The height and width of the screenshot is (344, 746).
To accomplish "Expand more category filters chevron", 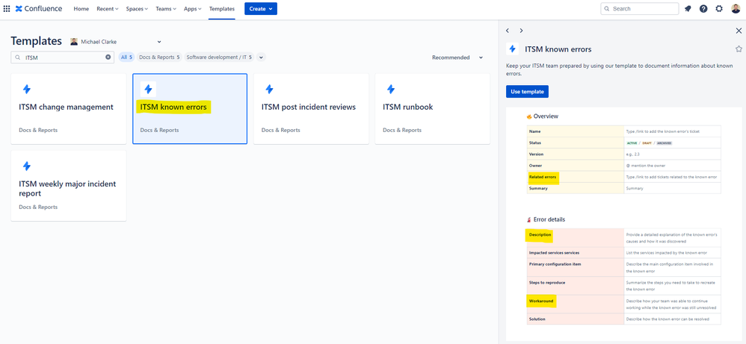I will click(x=261, y=57).
